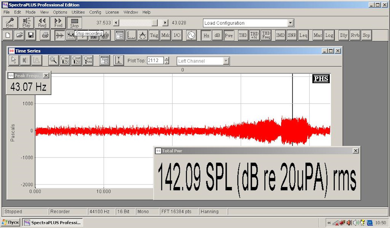
Task: Create a new file with blank-page icon
Action: (8, 35)
